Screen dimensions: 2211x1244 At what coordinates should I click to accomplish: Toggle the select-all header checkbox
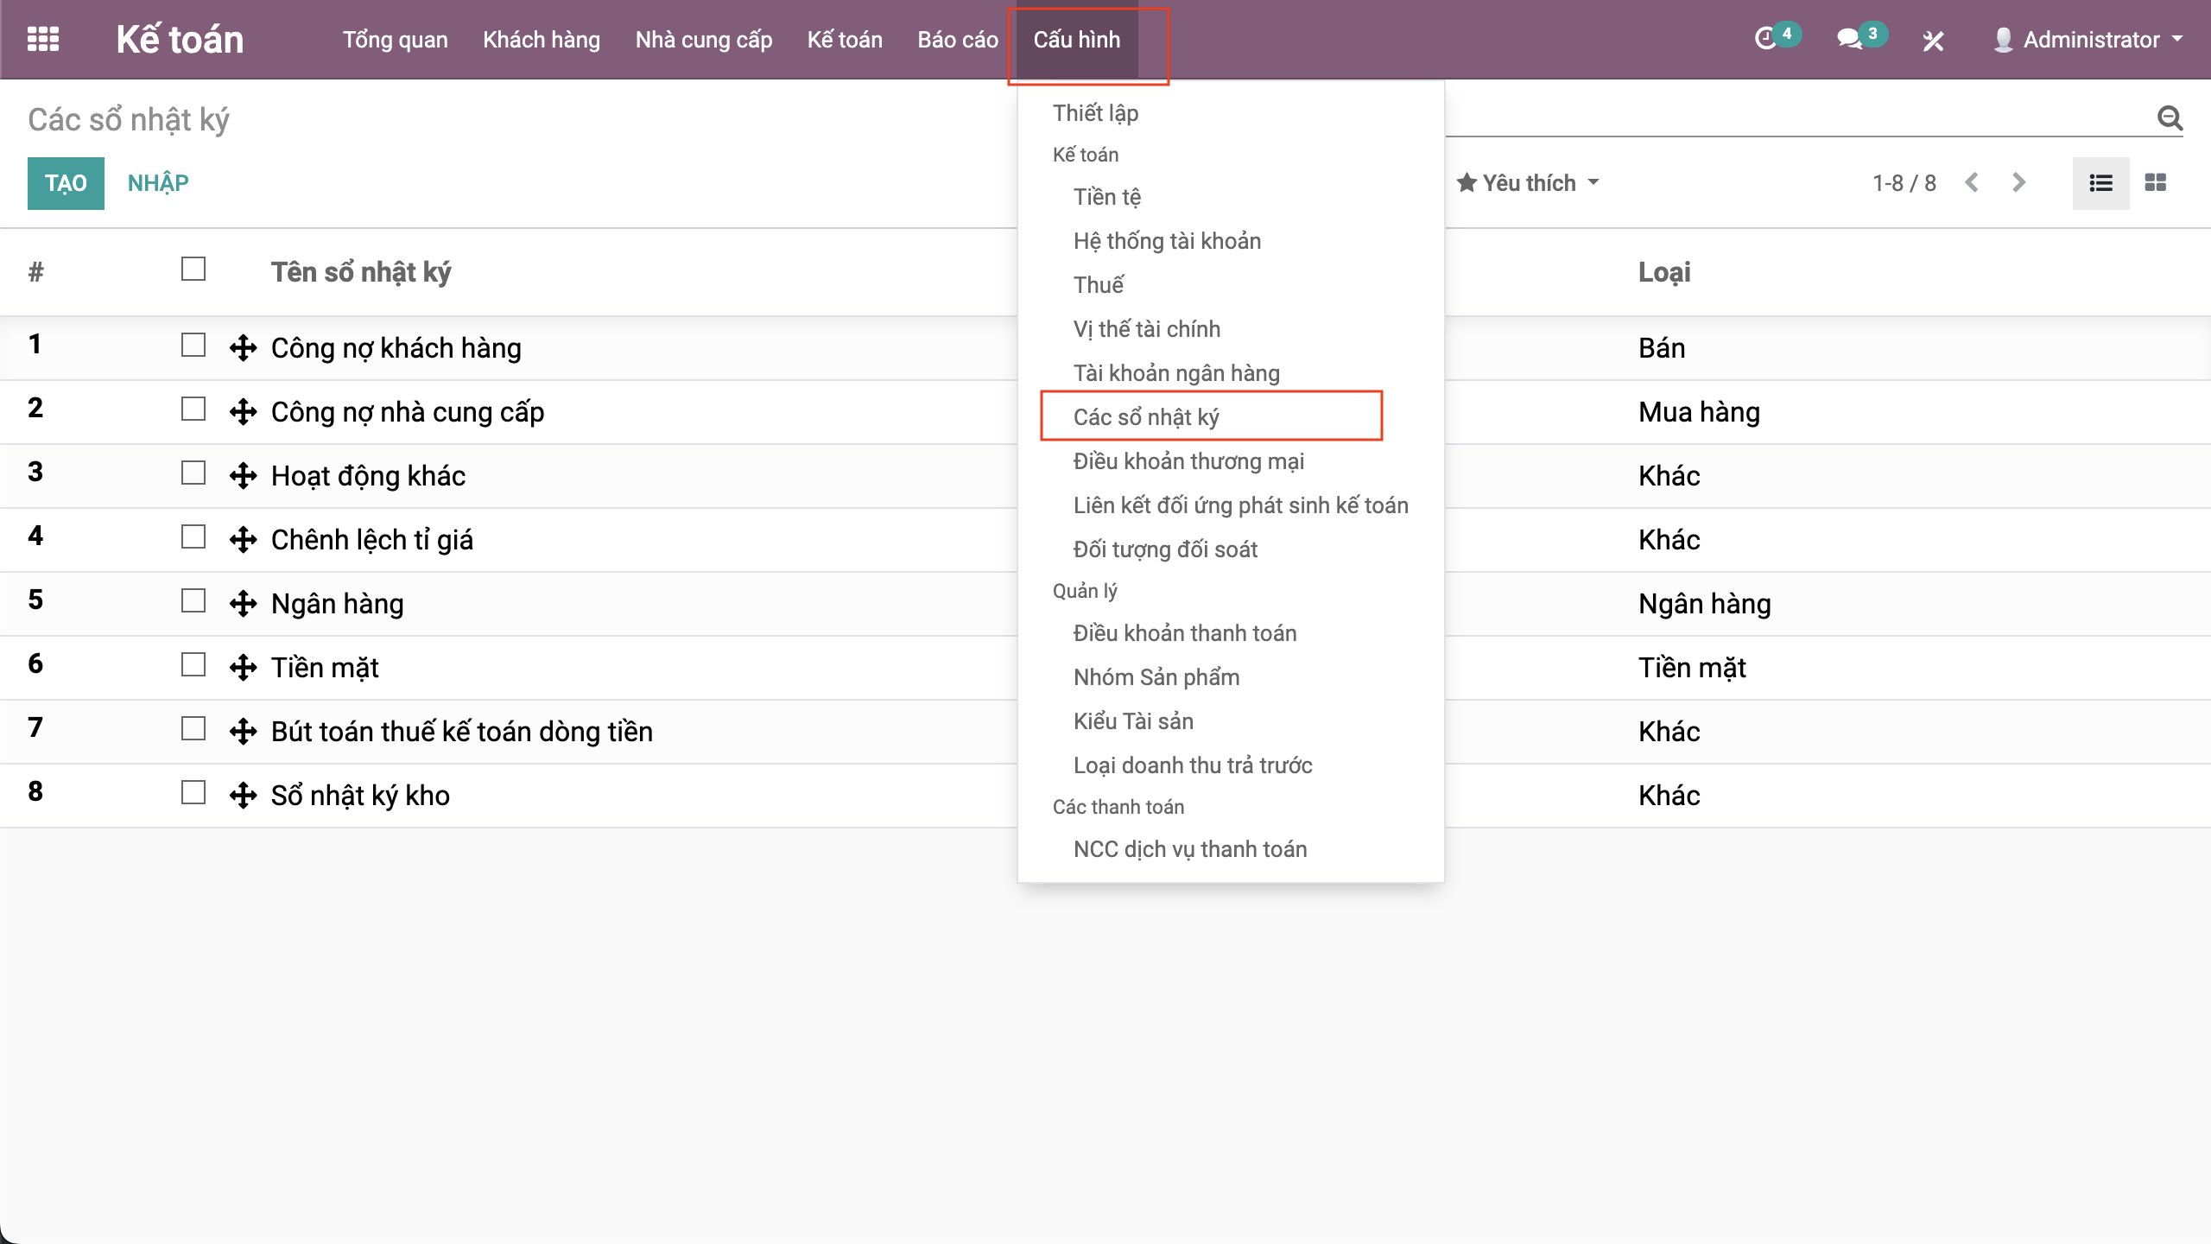[193, 270]
